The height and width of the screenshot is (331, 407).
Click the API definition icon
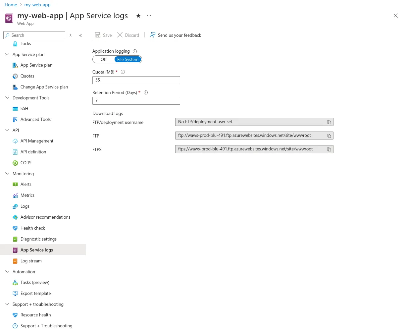click(15, 152)
